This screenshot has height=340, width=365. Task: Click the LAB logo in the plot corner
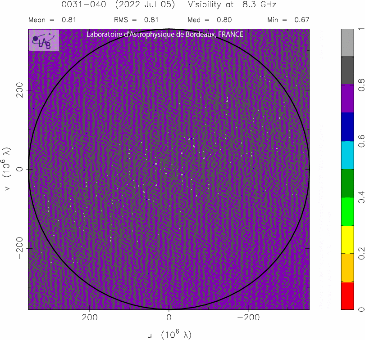(44, 40)
